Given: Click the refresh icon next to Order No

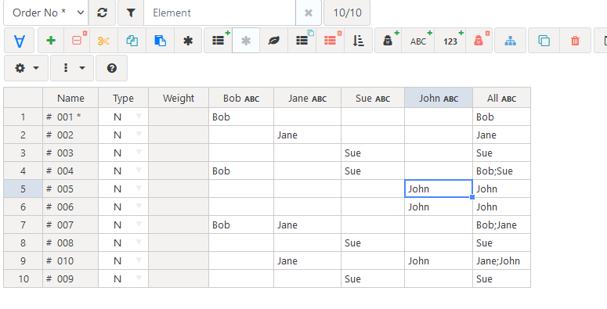Looking at the screenshot, I should [102, 13].
